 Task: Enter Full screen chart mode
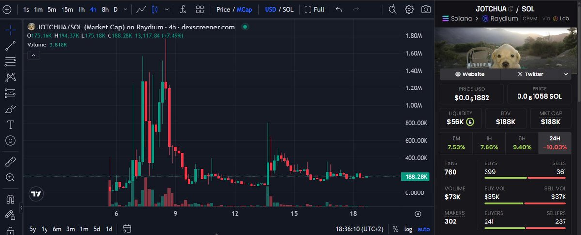click(314, 10)
